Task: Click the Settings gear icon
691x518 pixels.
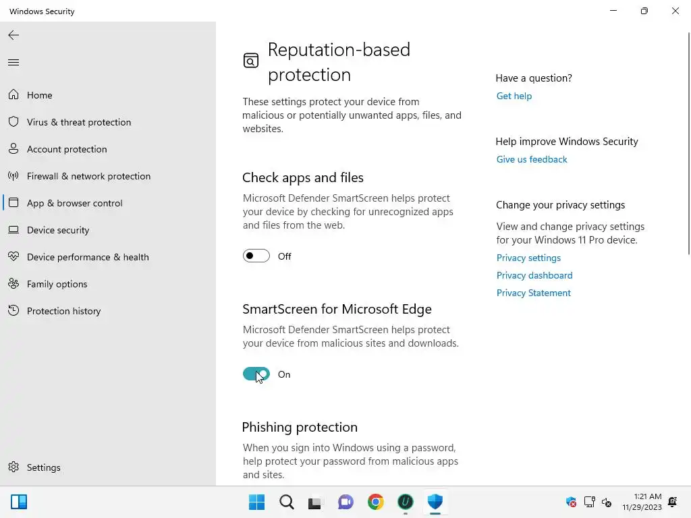Action: [13, 467]
